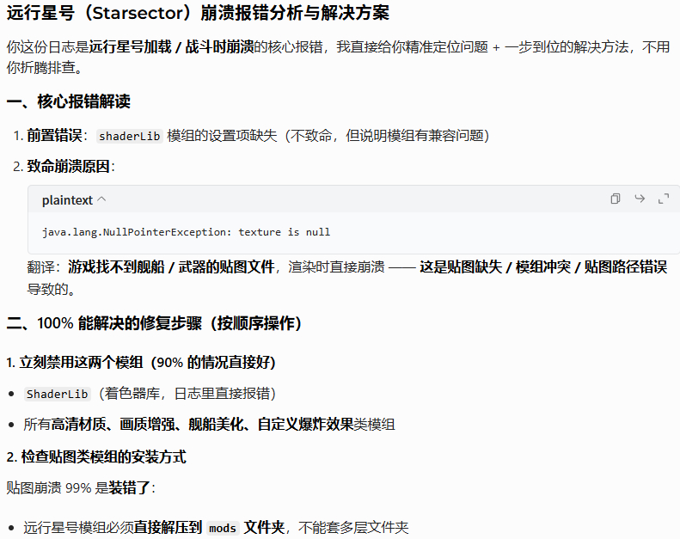Click the line 贴图崩溃 99% 是装错了

coord(81,487)
